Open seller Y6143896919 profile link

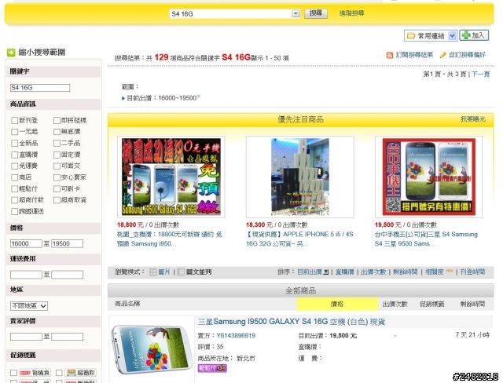click(236, 336)
